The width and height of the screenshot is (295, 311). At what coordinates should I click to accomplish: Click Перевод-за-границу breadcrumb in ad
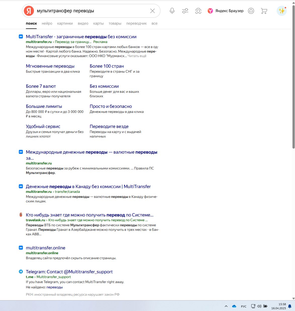pos(73,42)
